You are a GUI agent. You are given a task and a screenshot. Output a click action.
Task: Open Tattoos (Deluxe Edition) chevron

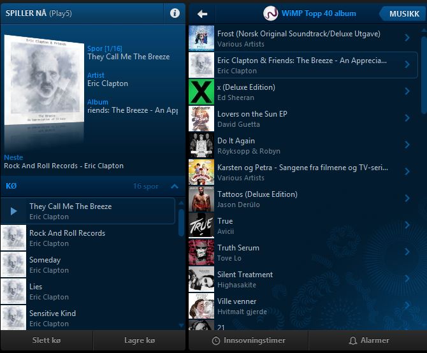(x=407, y=198)
